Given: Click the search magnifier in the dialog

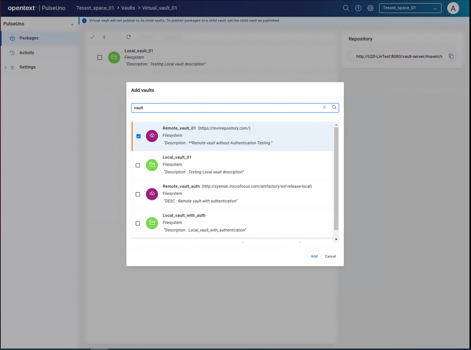Looking at the screenshot, I should [x=334, y=107].
